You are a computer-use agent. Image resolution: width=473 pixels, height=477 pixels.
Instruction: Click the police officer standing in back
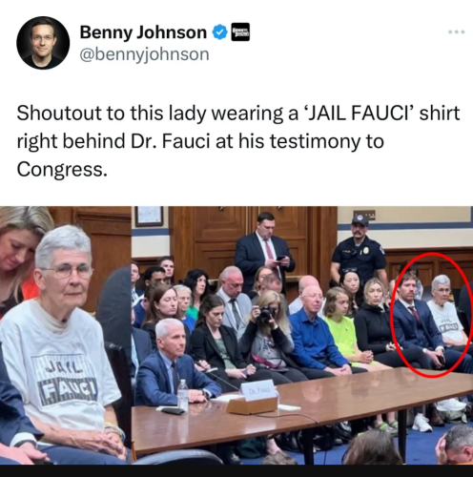click(360, 251)
